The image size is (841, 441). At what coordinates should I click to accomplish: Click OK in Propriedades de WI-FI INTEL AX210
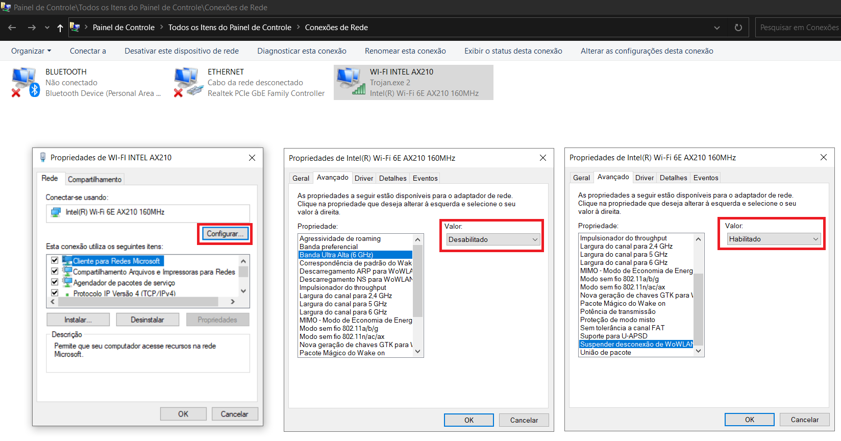point(183,414)
